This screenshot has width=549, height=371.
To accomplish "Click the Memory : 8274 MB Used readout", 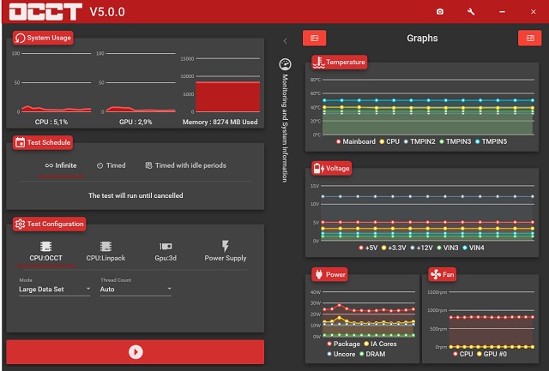I will [220, 122].
